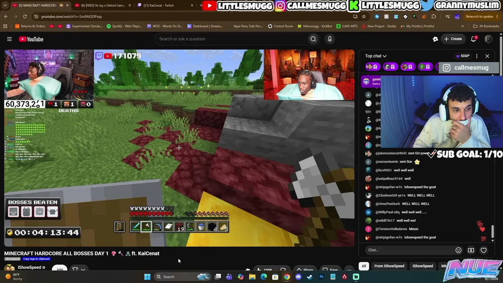Viewport: 503px width, 283px height.
Task: Click the Copy tags to clipboard button
Action: pos(36,259)
